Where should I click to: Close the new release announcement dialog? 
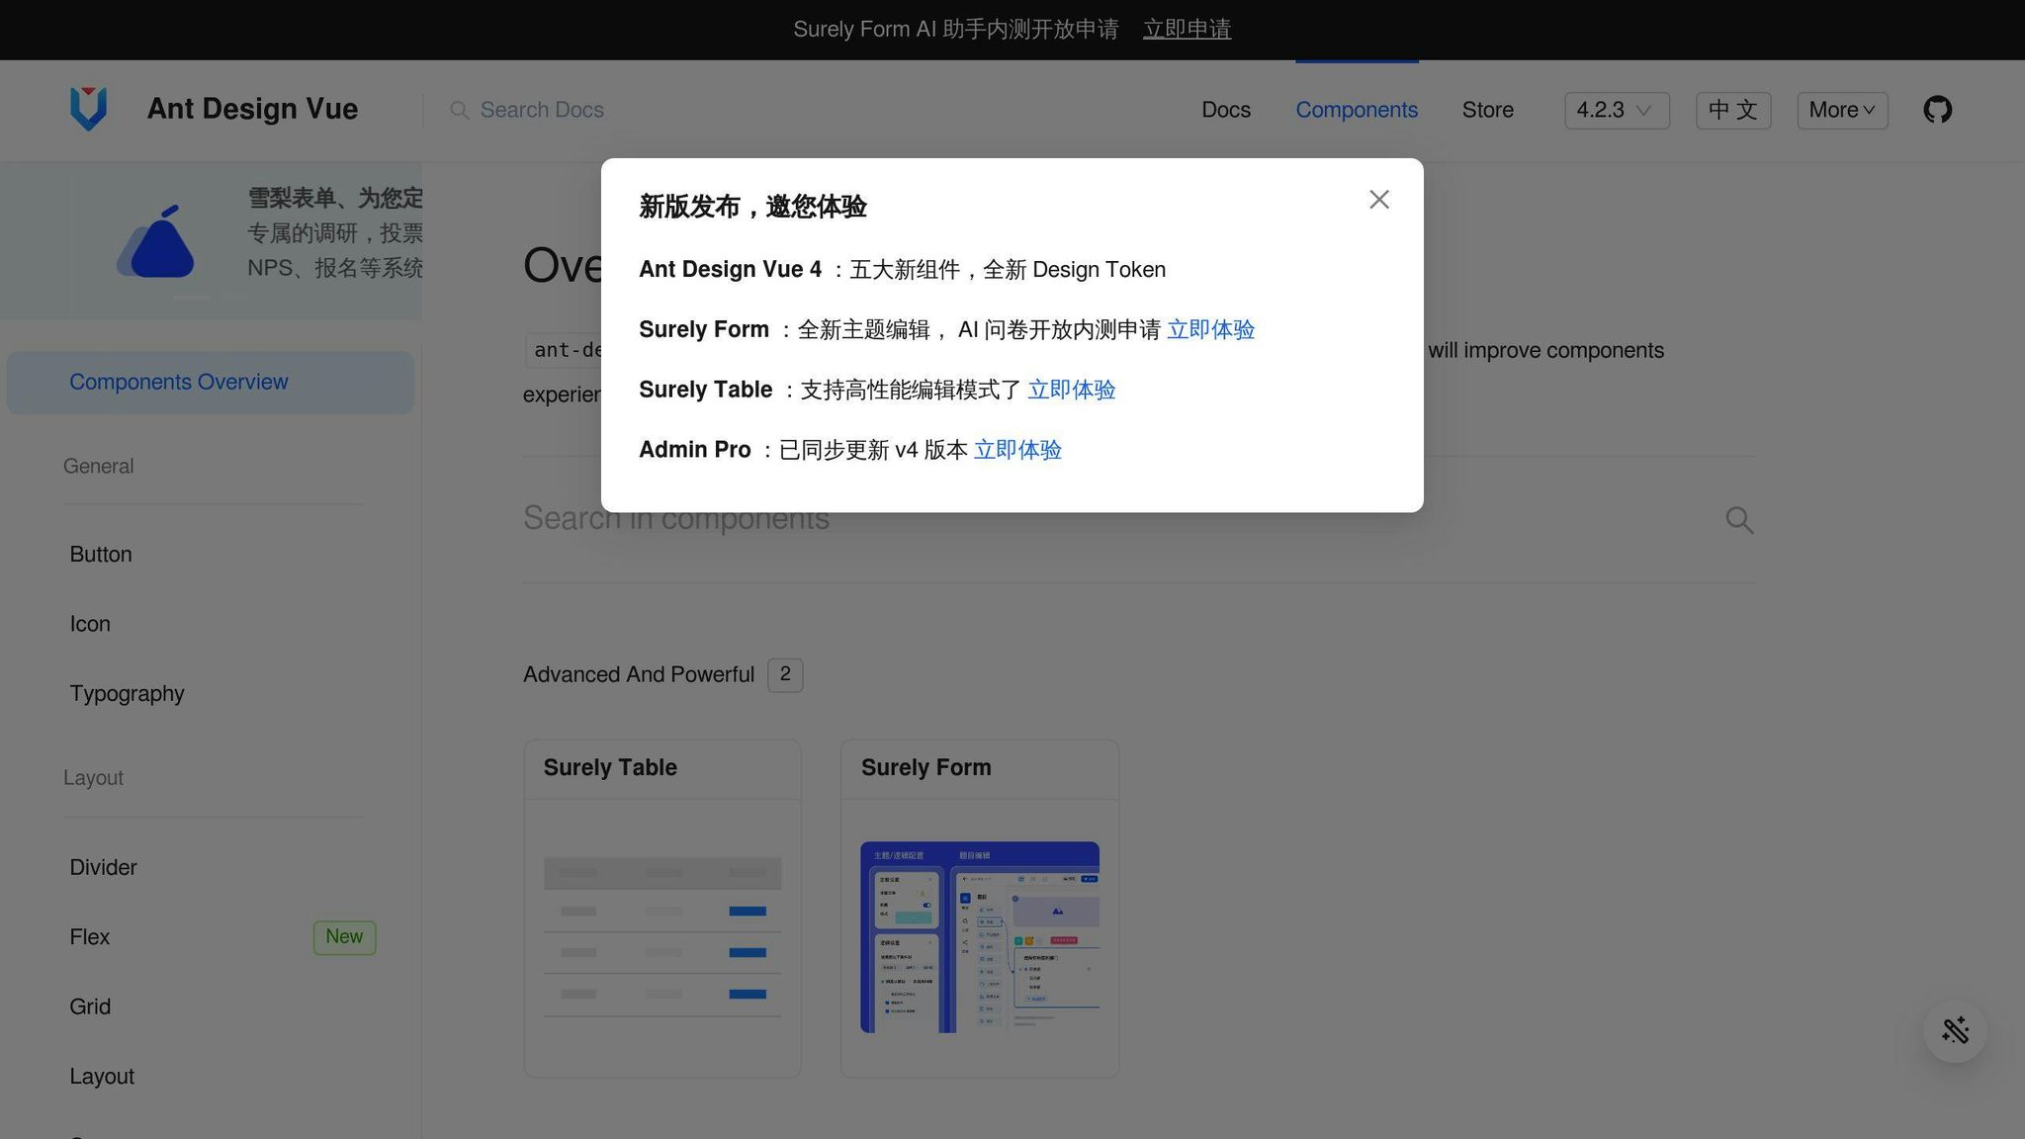tap(1378, 200)
